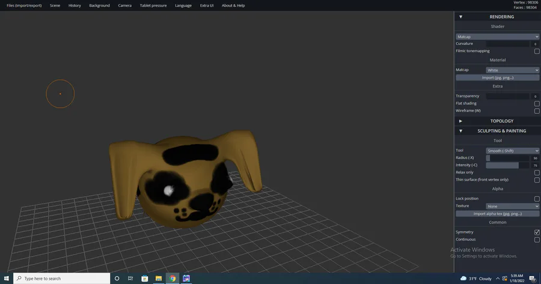This screenshot has width=541, height=284.
Task: Open the Background menu
Action: click(x=99, y=5)
